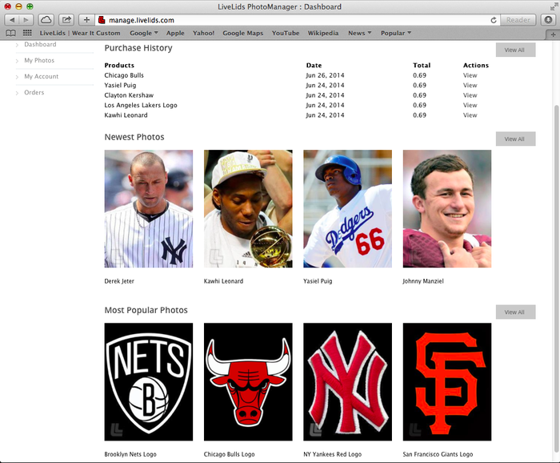
Task: Enter full screen using the corner arrows icon
Action: pyautogui.click(x=554, y=6)
